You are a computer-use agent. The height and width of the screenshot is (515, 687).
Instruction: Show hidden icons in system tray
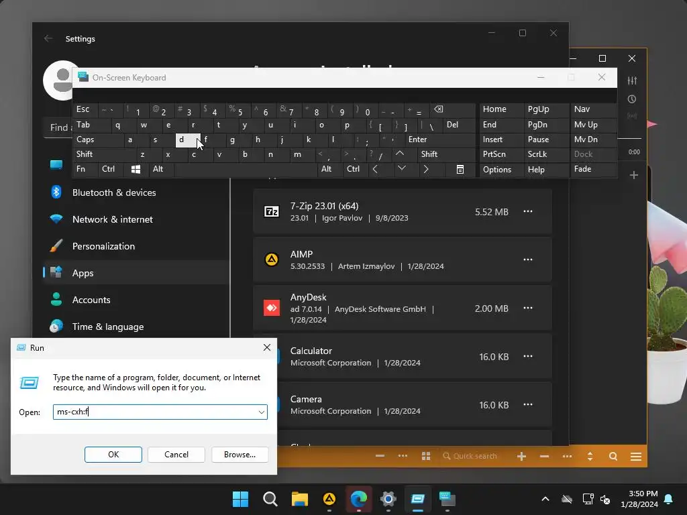[545, 499]
